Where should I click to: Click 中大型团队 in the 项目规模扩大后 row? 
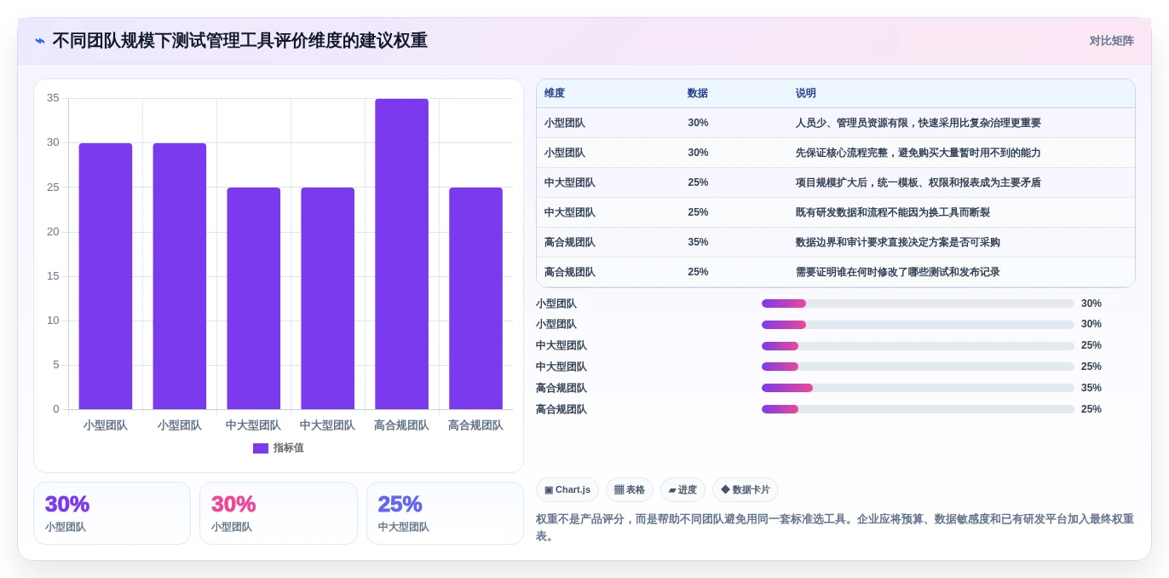[x=570, y=182]
